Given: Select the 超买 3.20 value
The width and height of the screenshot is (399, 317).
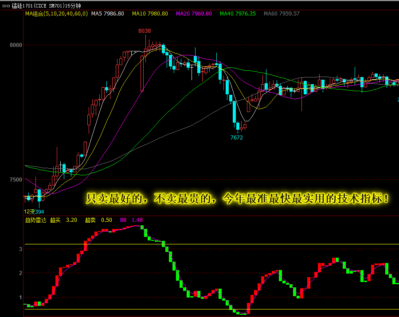Looking at the screenshot, I should point(63,220).
